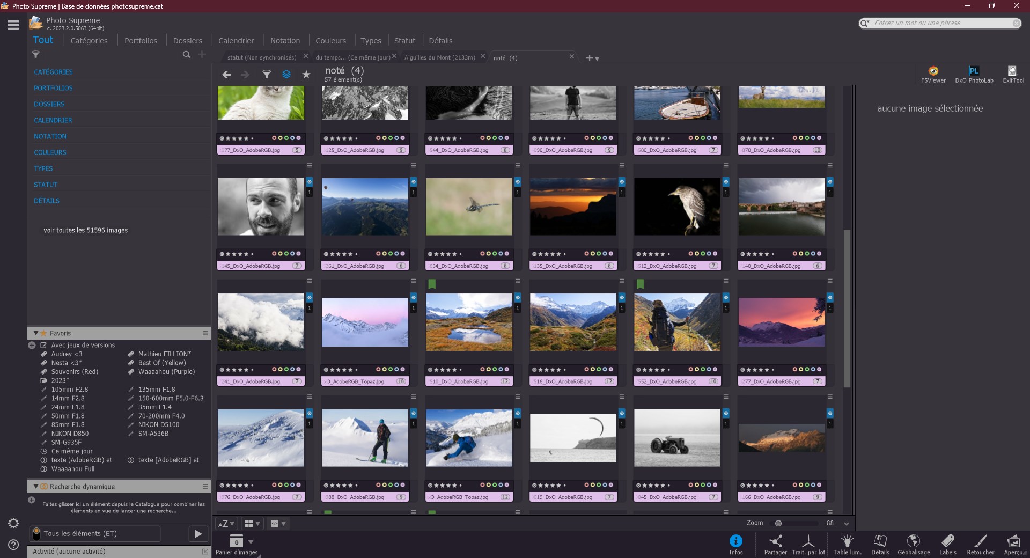The image size is (1030, 558).
Task: Open the Géobalisage geotagging tool
Action: click(914, 545)
